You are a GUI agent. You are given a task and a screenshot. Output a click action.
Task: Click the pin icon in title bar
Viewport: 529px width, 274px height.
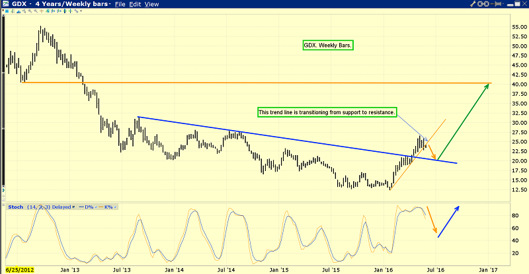click(x=497, y=4)
